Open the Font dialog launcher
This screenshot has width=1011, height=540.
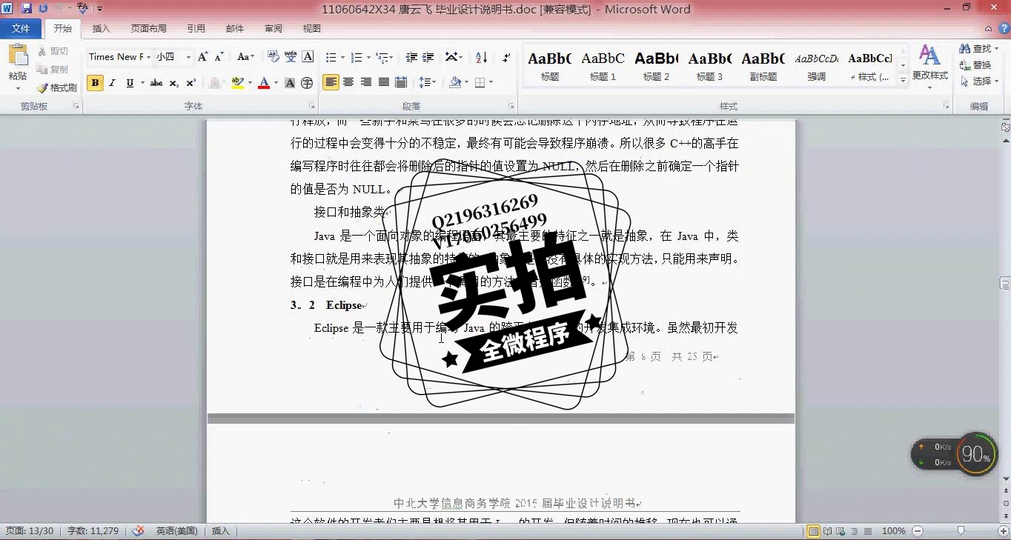pos(312,106)
